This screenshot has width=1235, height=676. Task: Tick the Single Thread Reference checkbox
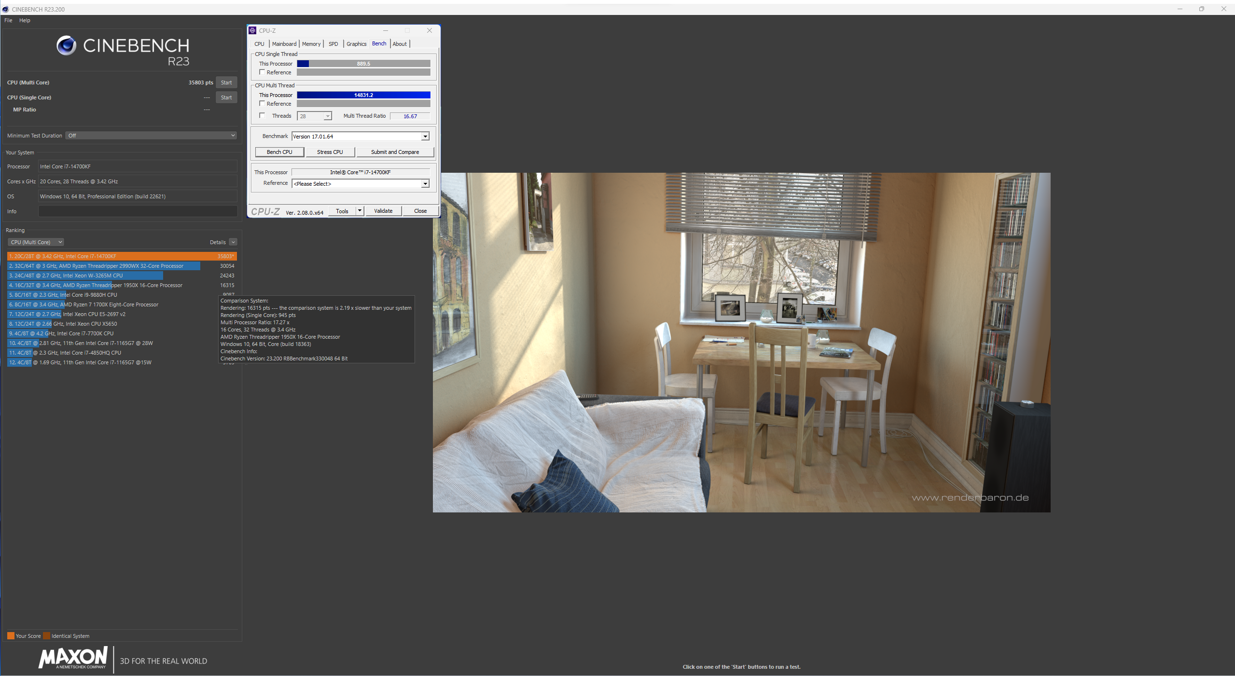(262, 72)
